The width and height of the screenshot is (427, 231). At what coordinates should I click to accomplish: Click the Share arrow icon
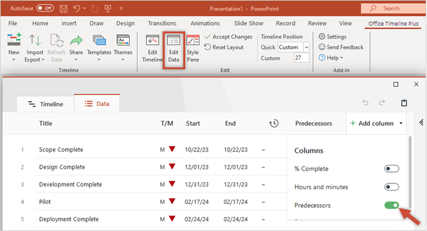pyautogui.click(x=76, y=40)
